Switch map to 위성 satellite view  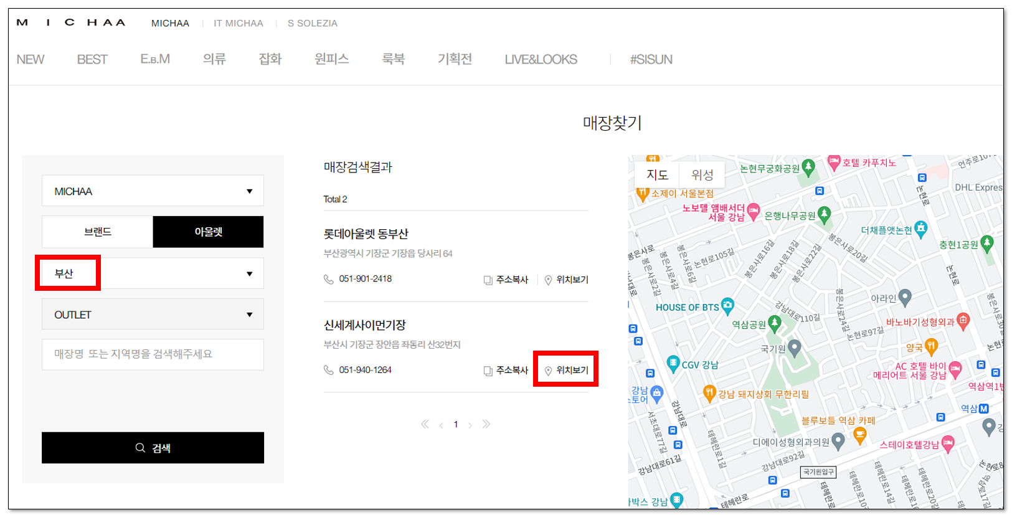point(702,175)
